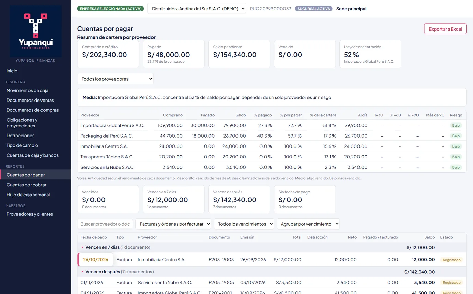Click the 'Vencen después' S/ 142,340.00 card
473x294 pixels.
click(x=239, y=199)
